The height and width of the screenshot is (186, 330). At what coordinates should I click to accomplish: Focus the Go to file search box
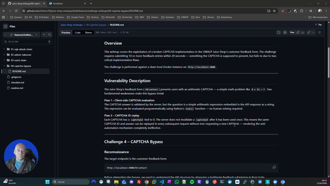tap(27, 41)
